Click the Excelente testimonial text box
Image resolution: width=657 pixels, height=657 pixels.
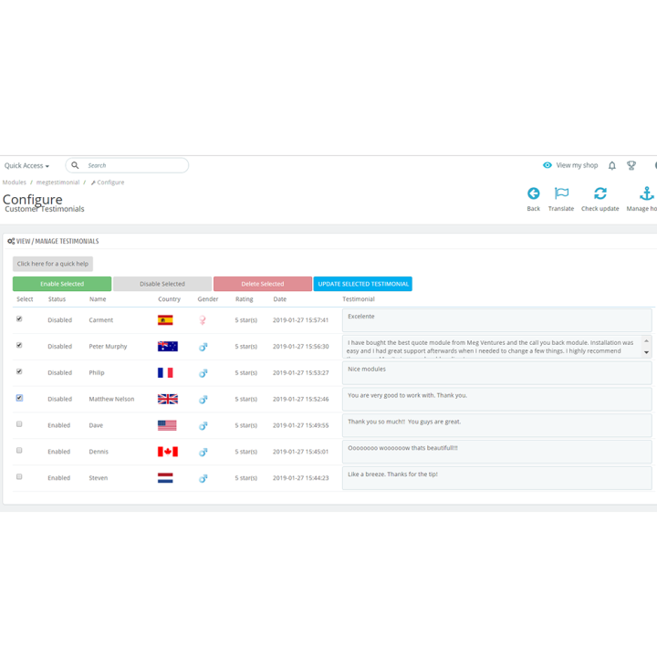pyautogui.click(x=497, y=320)
